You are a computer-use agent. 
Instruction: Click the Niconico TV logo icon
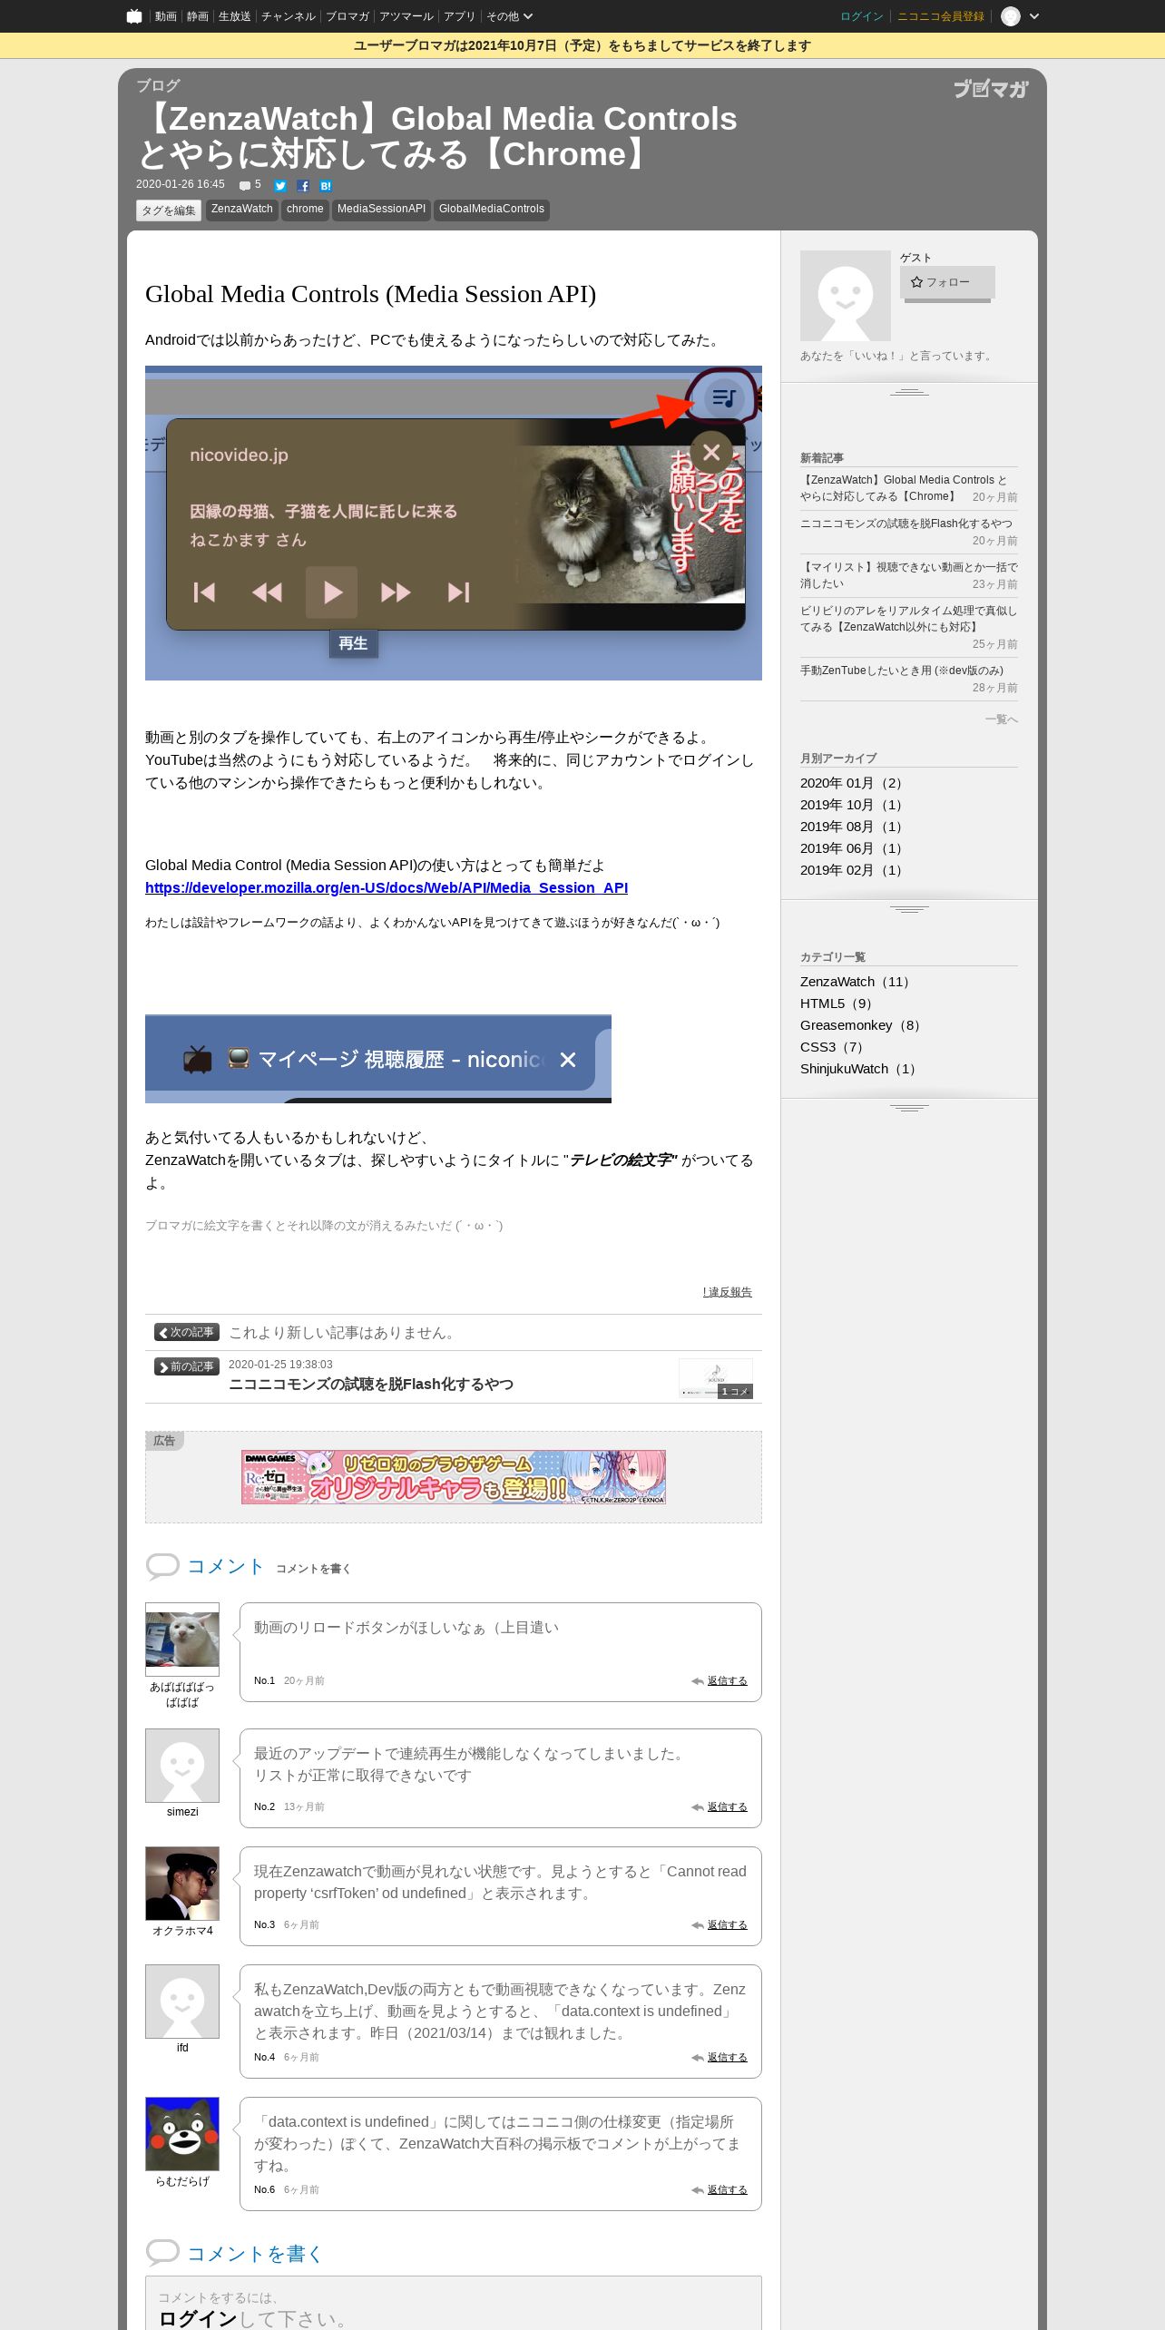click(134, 16)
